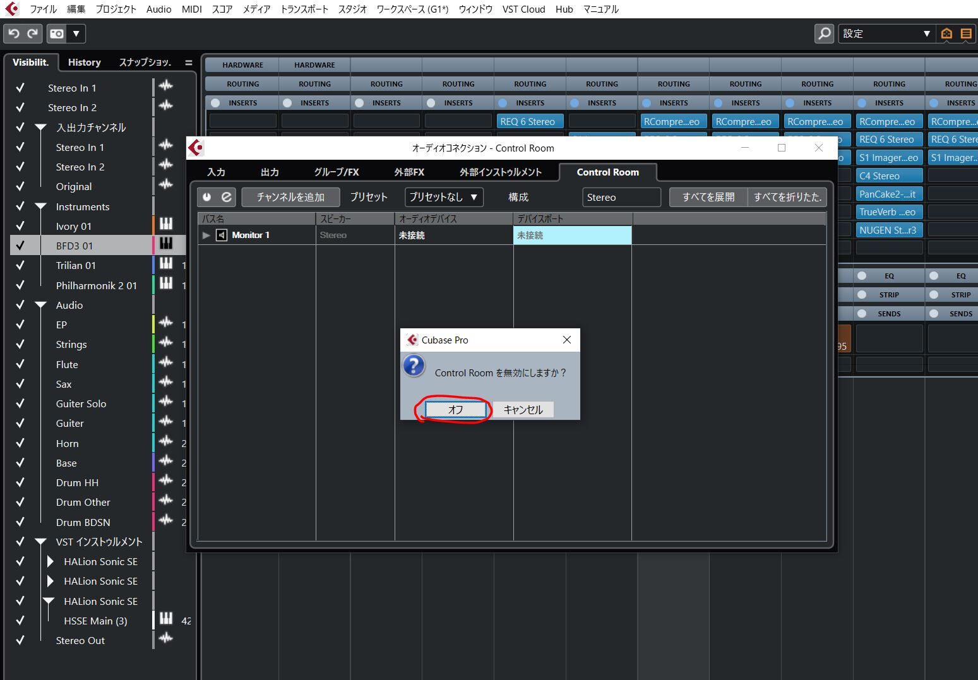Click the color strip beside Drum Other

point(153,502)
